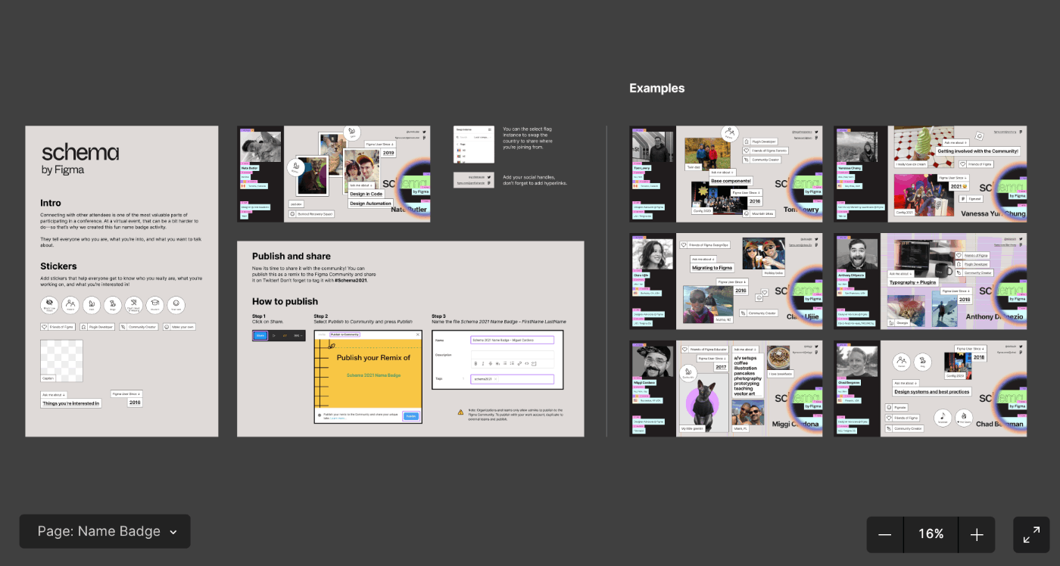Zoom in with the plus button
The height and width of the screenshot is (566, 1060).
977,535
